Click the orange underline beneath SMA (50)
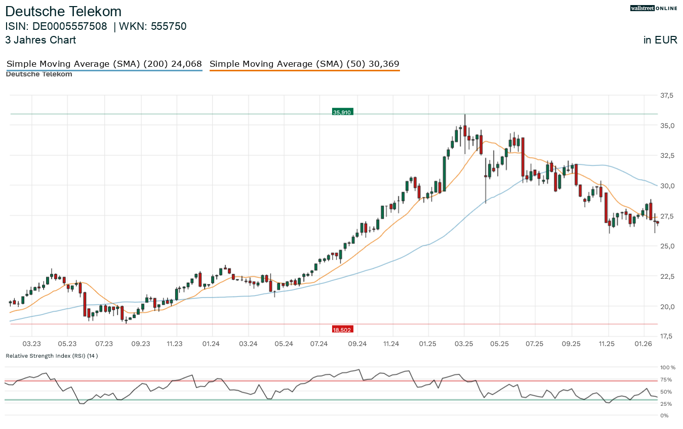 304,70
